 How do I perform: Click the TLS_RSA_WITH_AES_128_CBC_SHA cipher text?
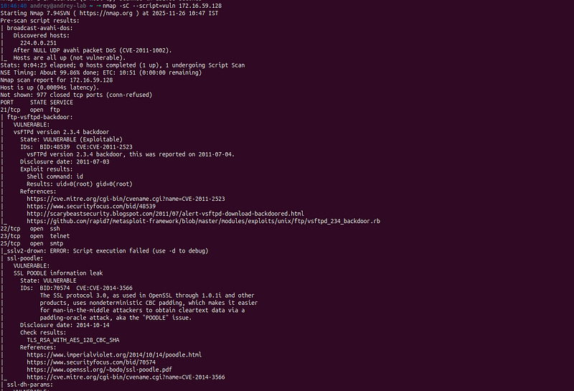[x=73, y=340]
